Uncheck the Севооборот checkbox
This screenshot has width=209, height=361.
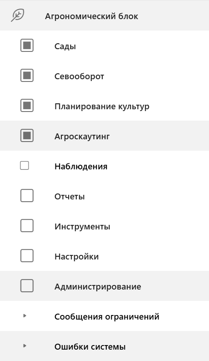coord(27,75)
